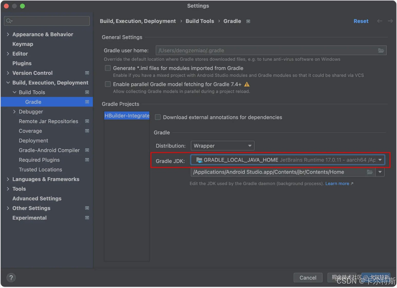This screenshot has width=397, height=288.
Task: Select the HBuilder-Integrate project in list
Action: coord(127,116)
